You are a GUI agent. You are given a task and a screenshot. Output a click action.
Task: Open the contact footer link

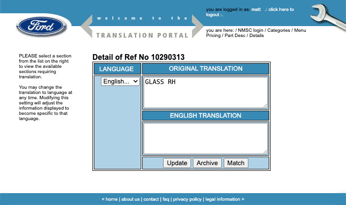coord(151,199)
